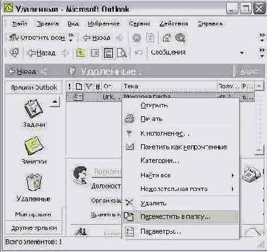This screenshot has width=267, height=252.
Task: Click the telephone icon in preview pane
Action: coord(251,175)
